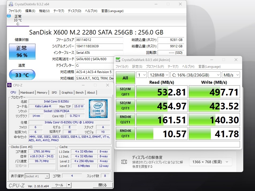
Task: Open the 言語(Language) menu in CrystalDiskInfo
Action: click(x=112, y=11)
